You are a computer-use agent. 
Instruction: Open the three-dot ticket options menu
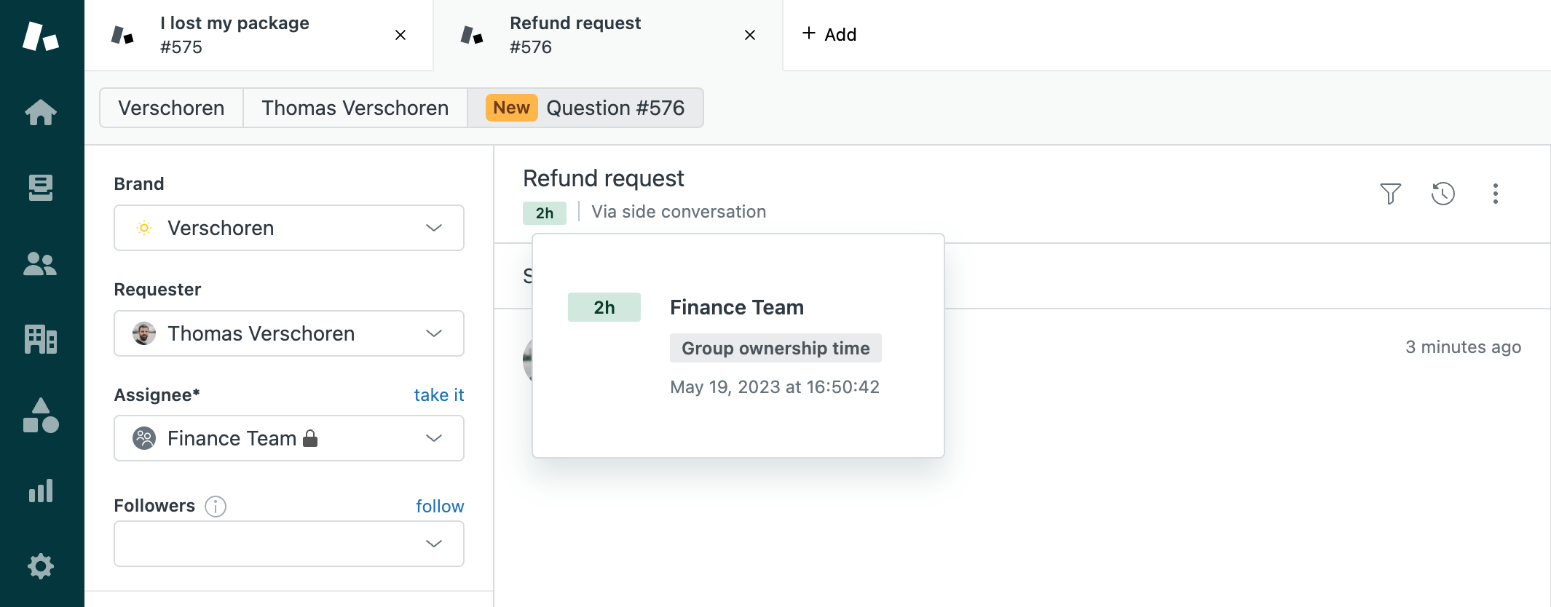pyautogui.click(x=1495, y=194)
